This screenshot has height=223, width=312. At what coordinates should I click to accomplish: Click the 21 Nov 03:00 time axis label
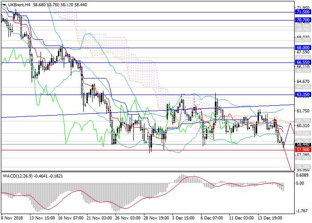click(x=99, y=219)
